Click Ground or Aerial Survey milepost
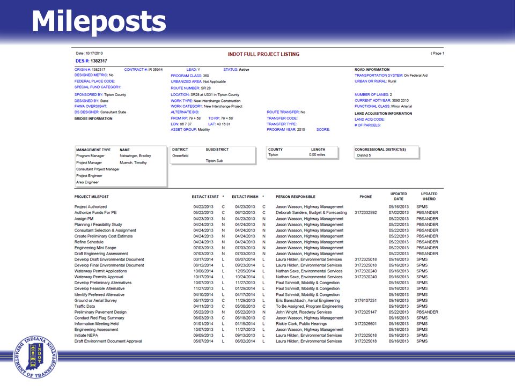The image size is (515, 386). click(x=95, y=300)
